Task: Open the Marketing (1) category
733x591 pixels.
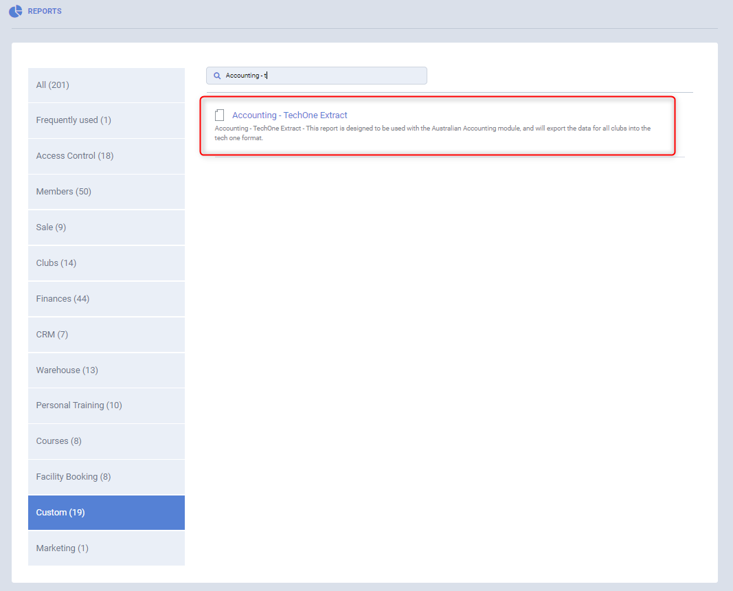Action: (x=106, y=548)
